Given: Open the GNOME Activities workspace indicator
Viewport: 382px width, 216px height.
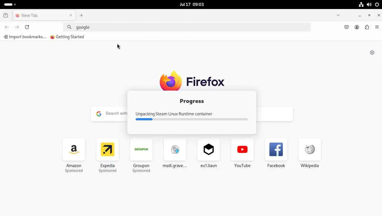Looking at the screenshot, I should coord(10,4).
